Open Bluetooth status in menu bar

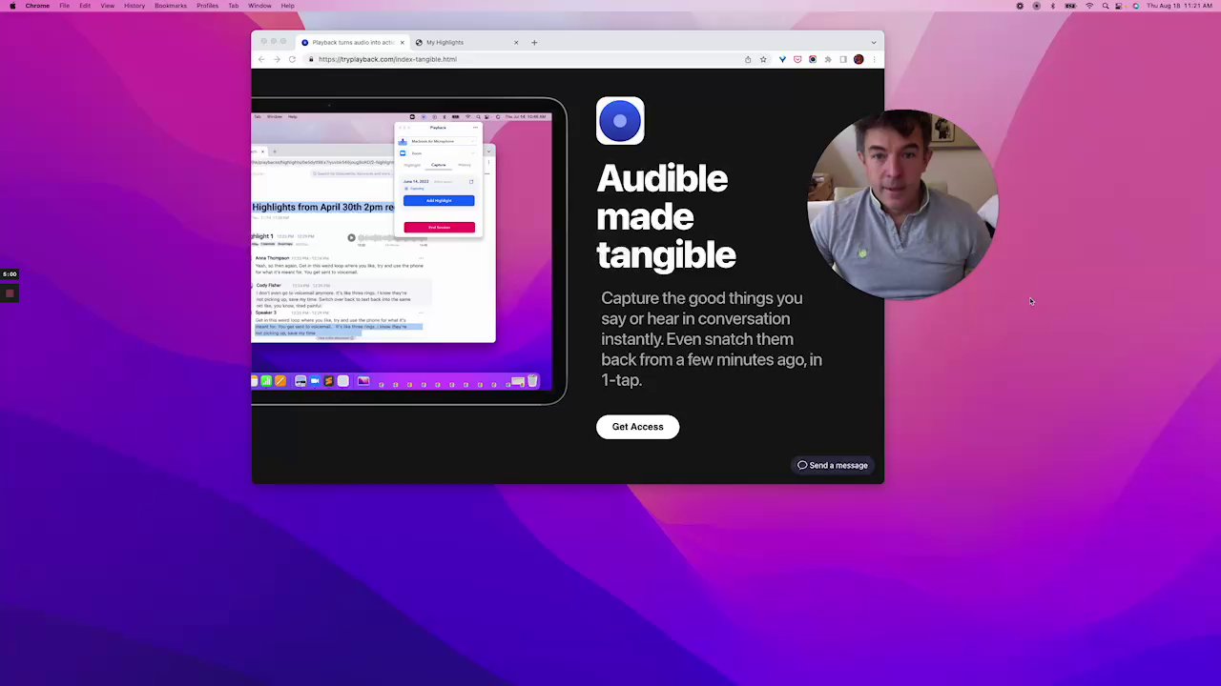coord(1053,6)
